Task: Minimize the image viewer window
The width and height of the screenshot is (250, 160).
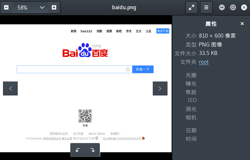Action: (222, 7)
